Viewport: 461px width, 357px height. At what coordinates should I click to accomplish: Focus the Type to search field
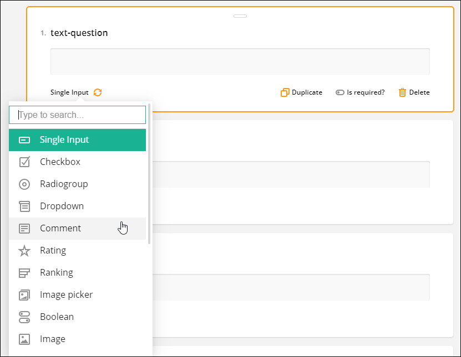(x=77, y=115)
